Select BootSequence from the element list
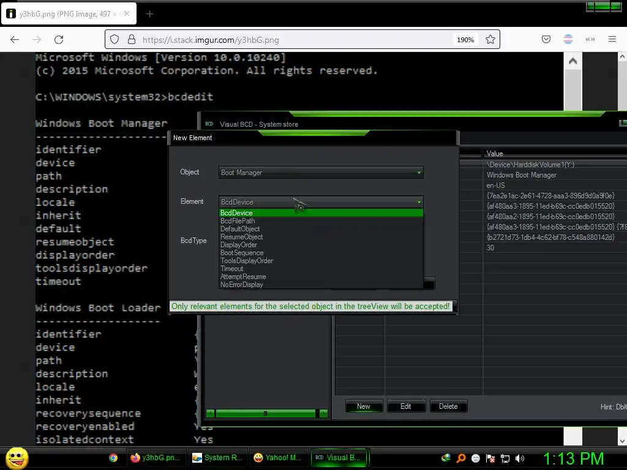Screen dimensions: 627x470 coord(321,253)
